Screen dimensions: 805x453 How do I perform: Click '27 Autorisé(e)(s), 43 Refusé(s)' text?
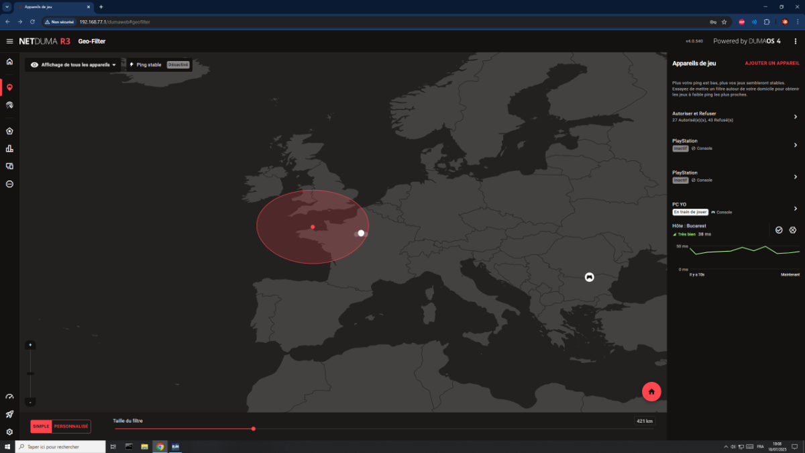(x=702, y=120)
